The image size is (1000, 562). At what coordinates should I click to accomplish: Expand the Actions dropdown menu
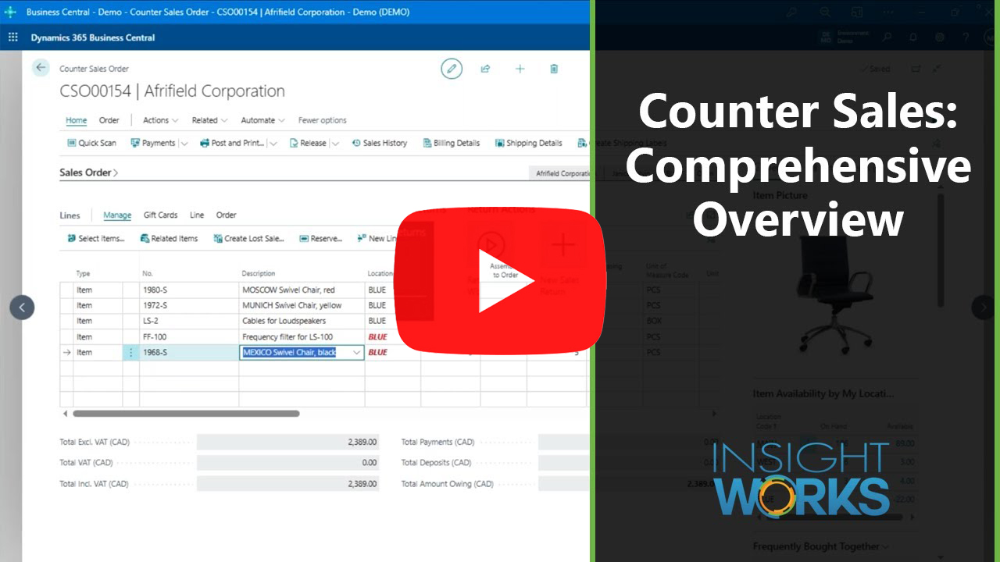pyautogui.click(x=159, y=119)
